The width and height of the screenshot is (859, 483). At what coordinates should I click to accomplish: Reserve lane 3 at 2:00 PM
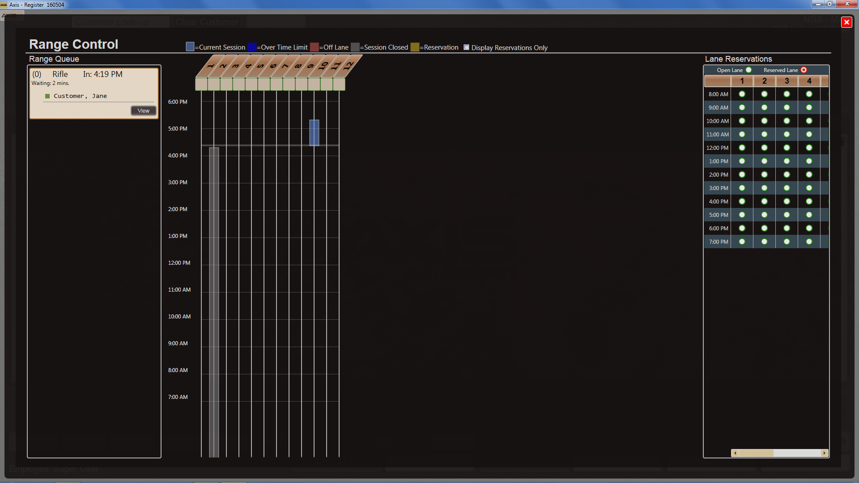(787, 174)
